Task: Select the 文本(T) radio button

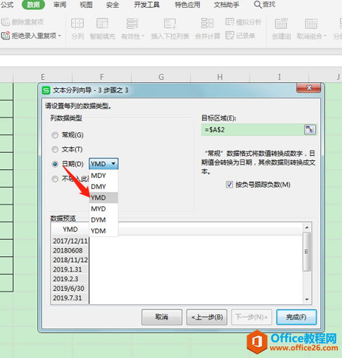Action: [x=55, y=150]
